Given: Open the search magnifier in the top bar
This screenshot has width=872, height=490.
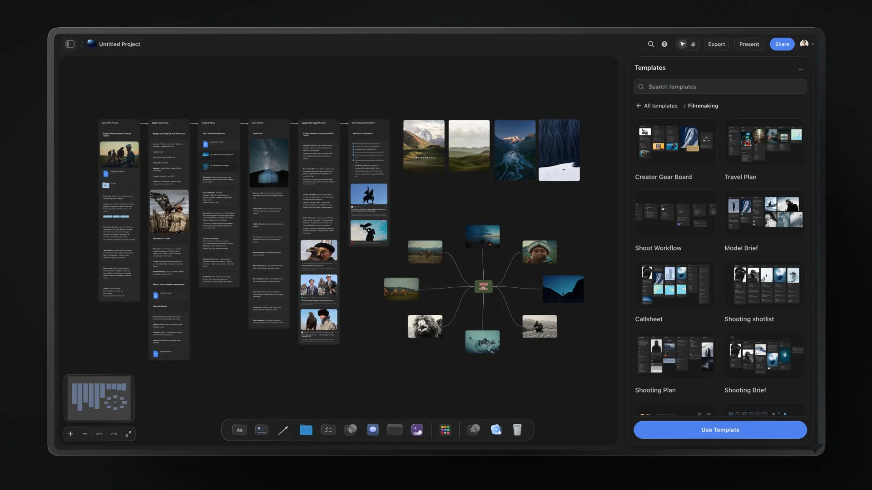Looking at the screenshot, I should click(651, 44).
